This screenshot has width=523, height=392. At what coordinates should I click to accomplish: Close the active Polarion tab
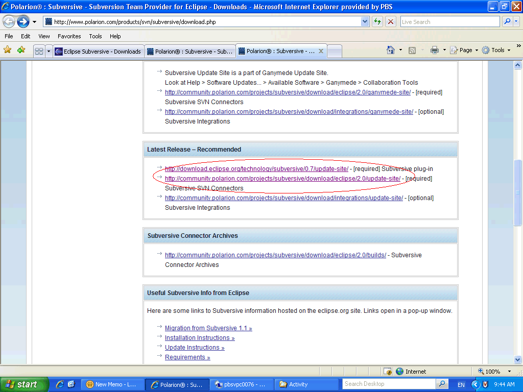coord(321,51)
